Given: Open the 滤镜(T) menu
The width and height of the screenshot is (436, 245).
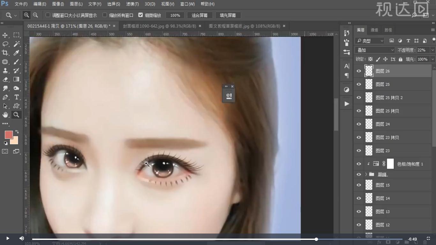Looking at the screenshot, I should 132,4.
